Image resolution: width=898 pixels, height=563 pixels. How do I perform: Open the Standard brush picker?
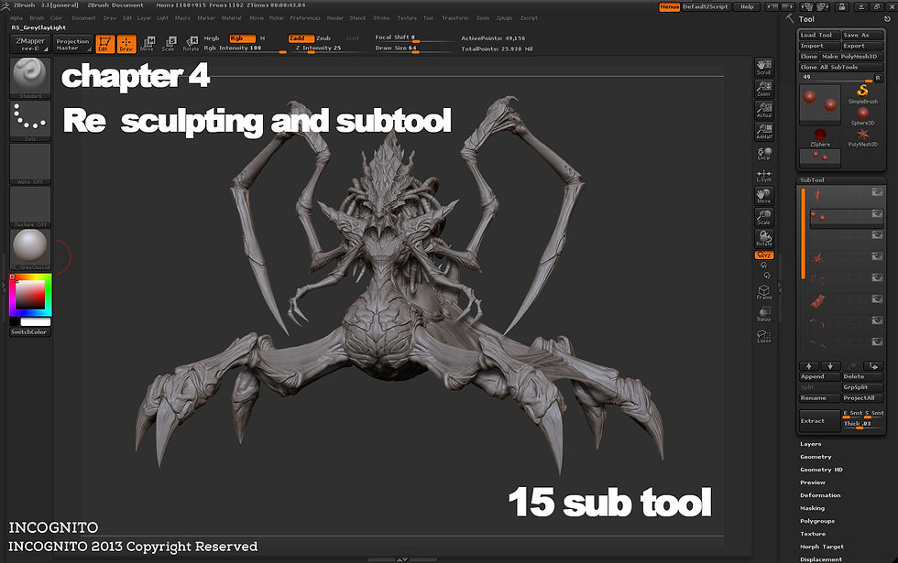pos(30,78)
